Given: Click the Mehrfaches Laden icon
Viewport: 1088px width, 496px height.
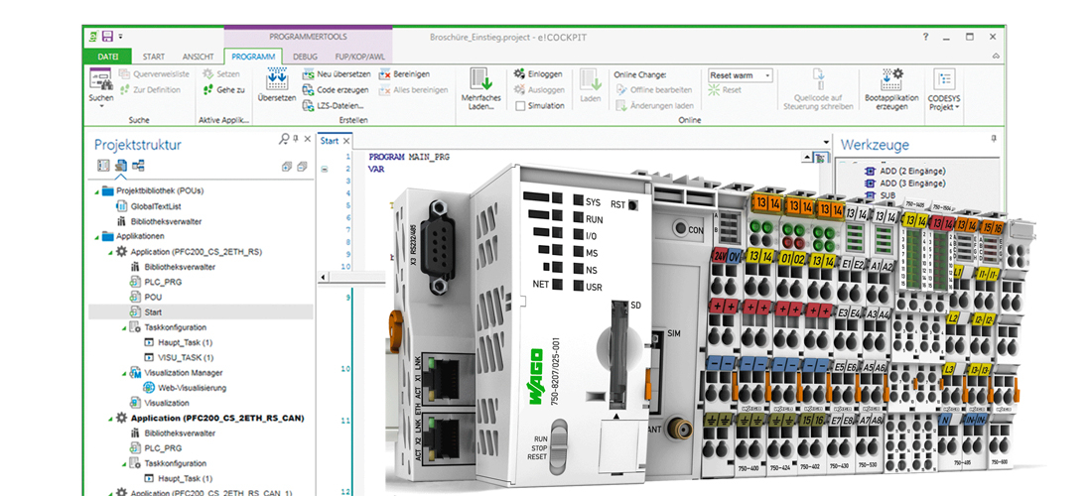Looking at the screenshot, I should tap(481, 79).
